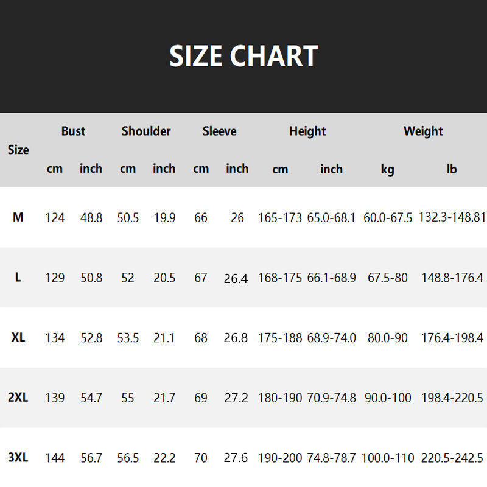Click the L size row label
Screen dimensions: 487x487
click(18, 278)
